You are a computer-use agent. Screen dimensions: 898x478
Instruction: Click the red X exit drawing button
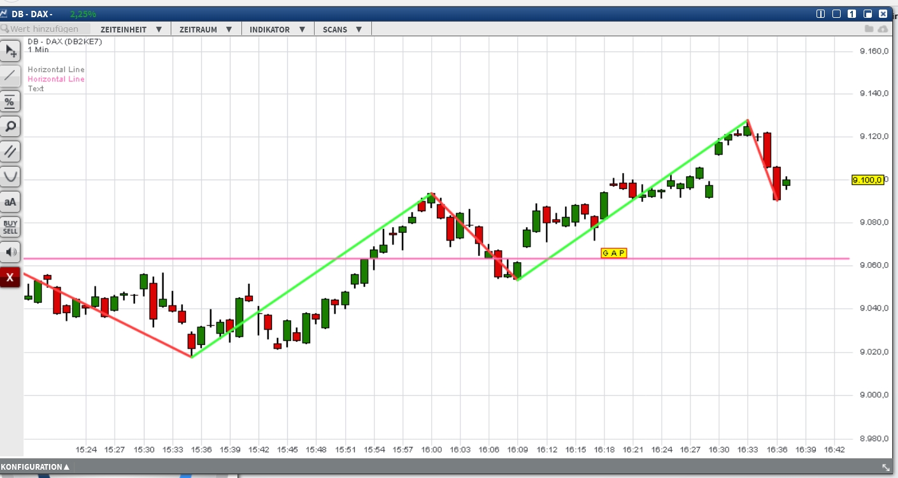pyautogui.click(x=10, y=277)
